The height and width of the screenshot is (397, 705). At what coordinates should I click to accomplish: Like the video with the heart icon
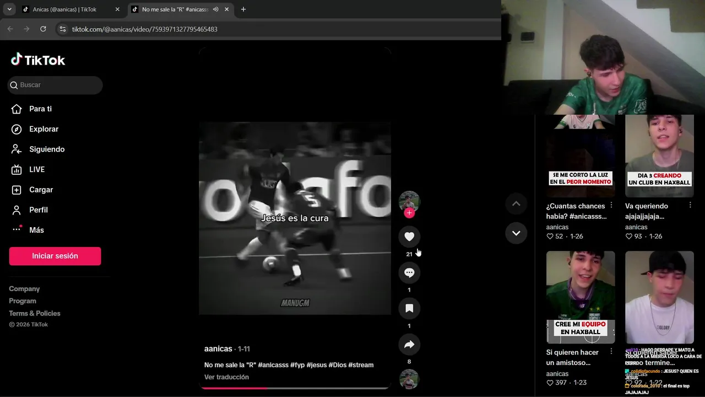point(409,237)
